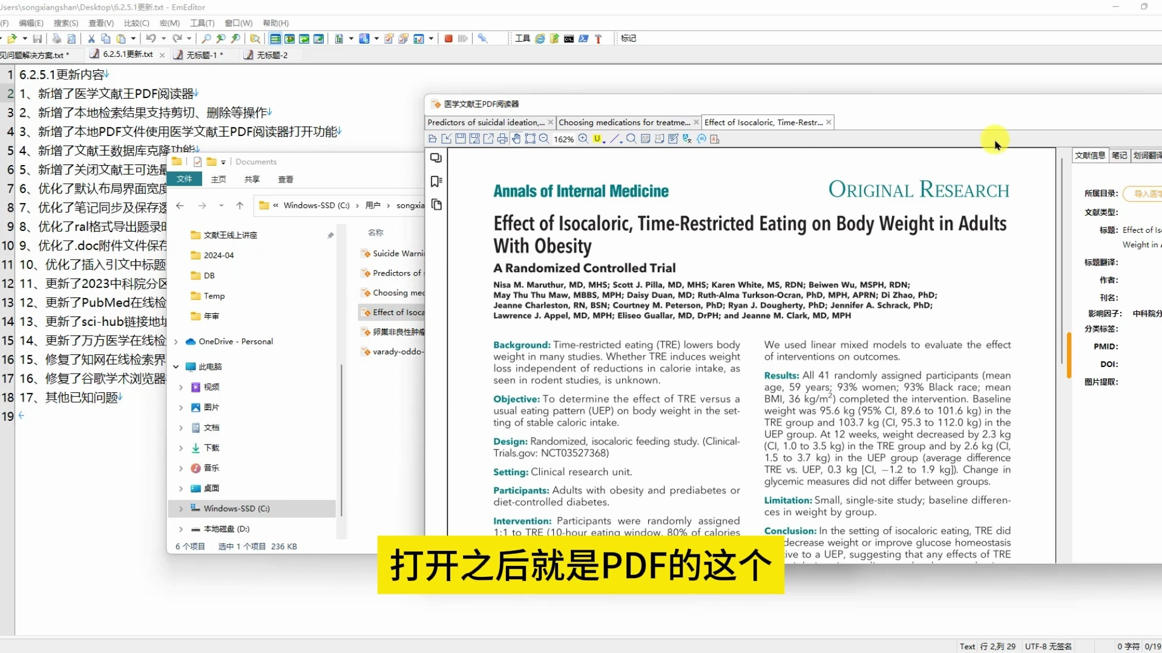
Task: Collapse the 此电脑 tree node
Action: pyautogui.click(x=176, y=367)
